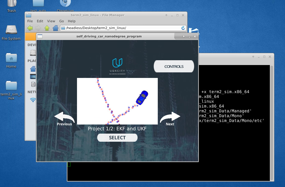Go to parent folder with up arrow
This screenshot has height=187, width=285.
47,28
